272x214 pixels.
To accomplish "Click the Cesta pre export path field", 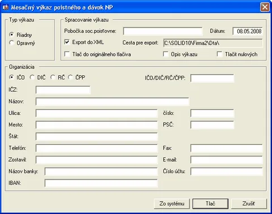I will point(213,43).
